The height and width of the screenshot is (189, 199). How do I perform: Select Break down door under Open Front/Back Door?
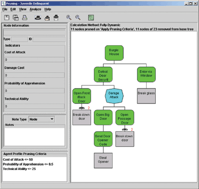pyautogui.click(x=82, y=117)
